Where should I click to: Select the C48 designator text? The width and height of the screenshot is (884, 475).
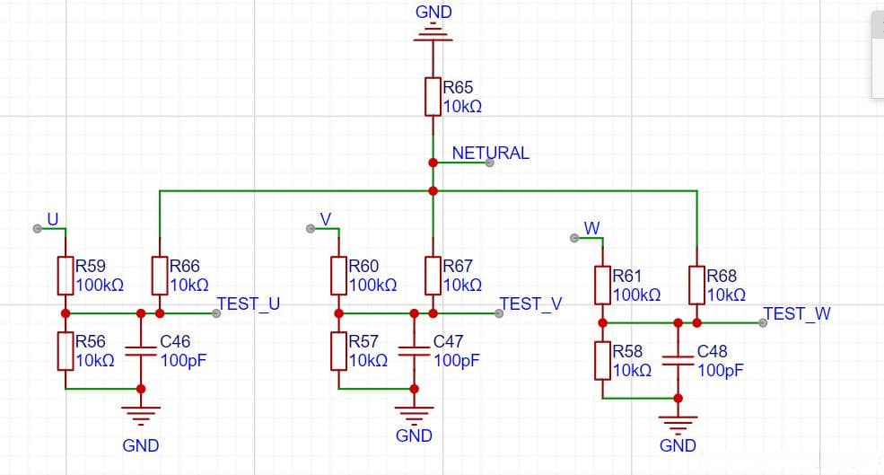712,351
